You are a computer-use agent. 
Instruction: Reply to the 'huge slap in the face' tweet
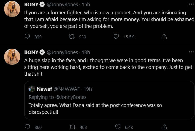[27, 127]
